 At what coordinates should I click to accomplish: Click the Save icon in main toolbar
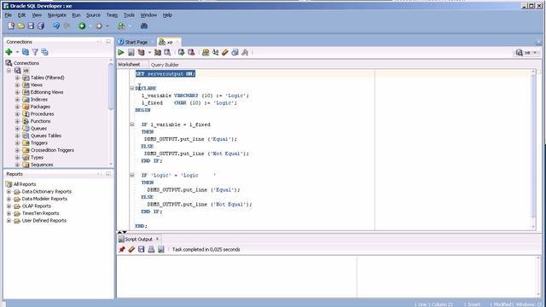click(x=31, y=26)
